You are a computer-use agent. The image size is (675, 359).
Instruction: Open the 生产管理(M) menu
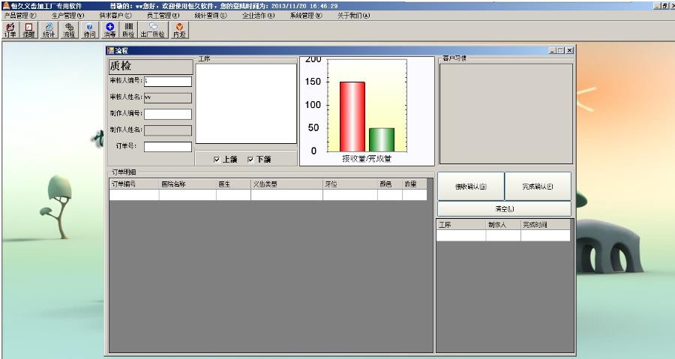[x=68, y=16]
